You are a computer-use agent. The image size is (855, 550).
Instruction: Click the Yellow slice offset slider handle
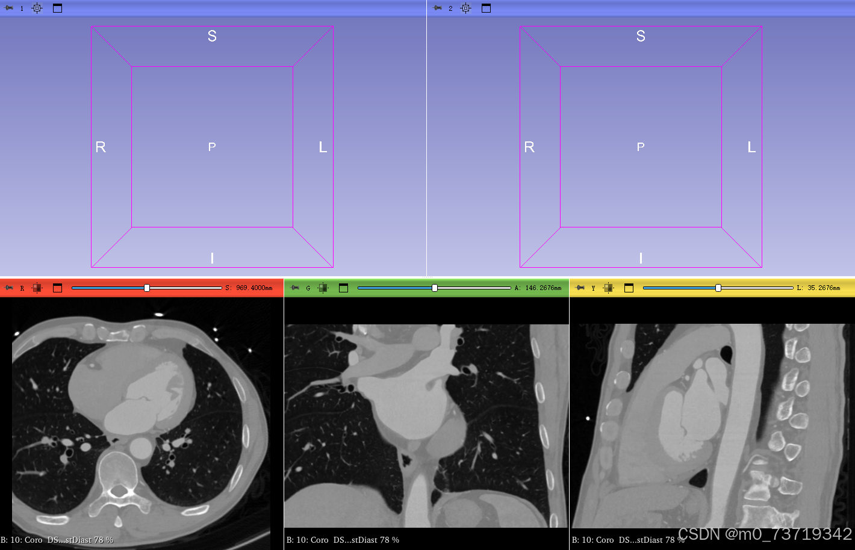pyautogui.click(x=718, y=288)
